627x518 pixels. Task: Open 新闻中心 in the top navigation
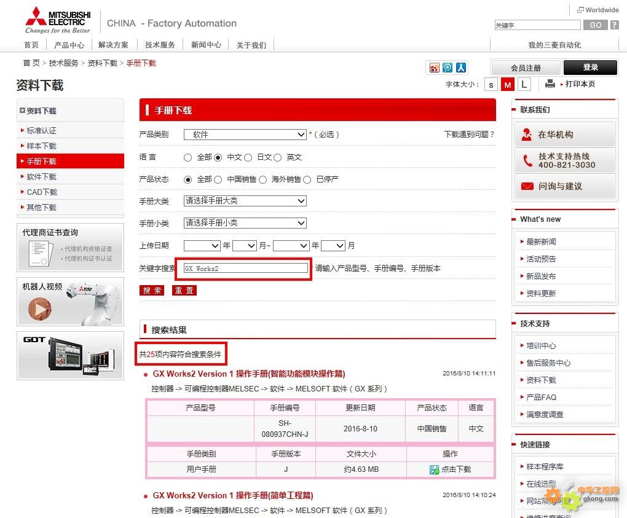pos(206,45)
